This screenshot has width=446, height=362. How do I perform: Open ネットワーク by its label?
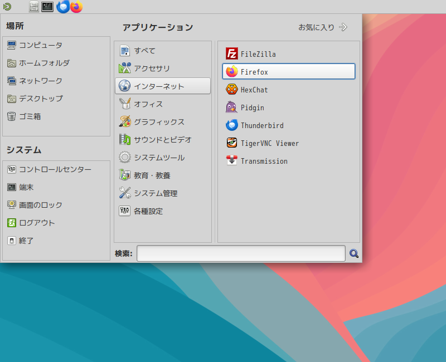41,81
